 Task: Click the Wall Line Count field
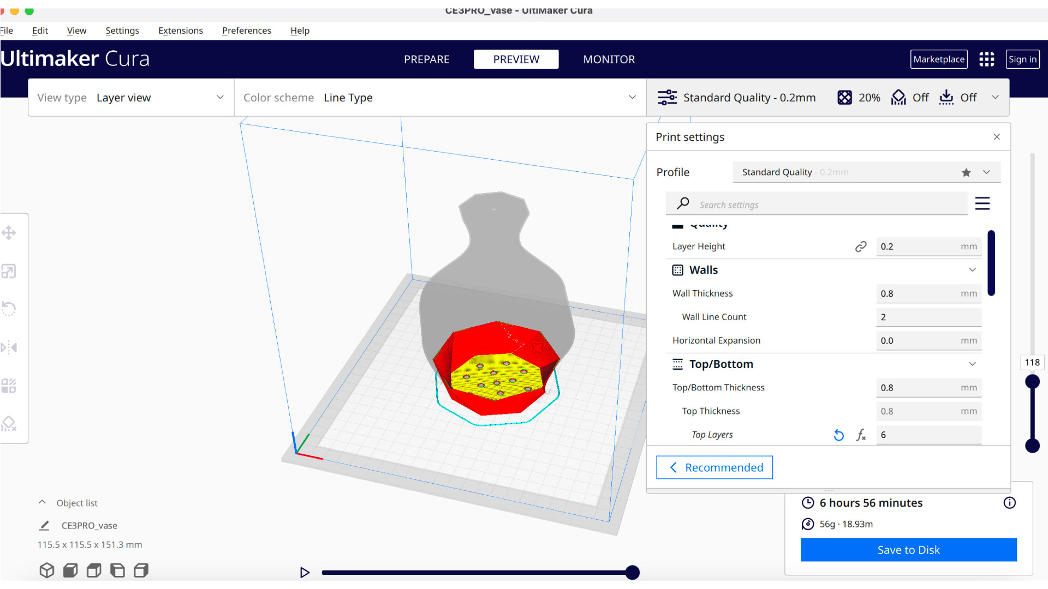pos(929,317)
